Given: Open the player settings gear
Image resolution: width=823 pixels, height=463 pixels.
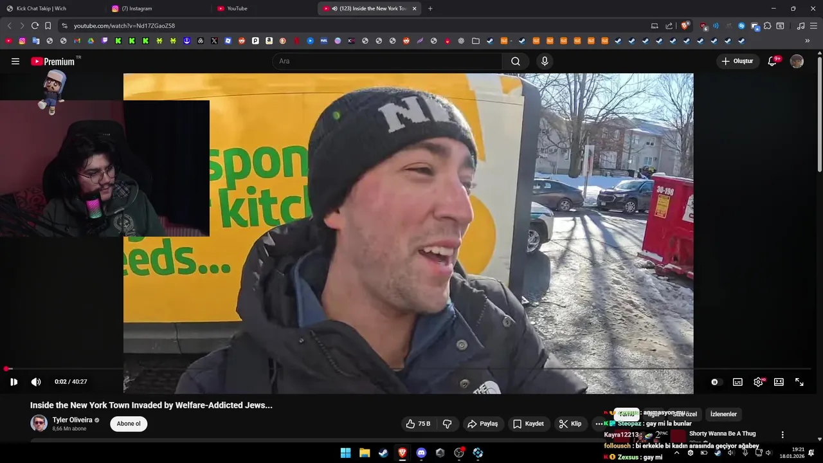Looking at the screenshot, I should pyautogui.click(x=758, y=382).
